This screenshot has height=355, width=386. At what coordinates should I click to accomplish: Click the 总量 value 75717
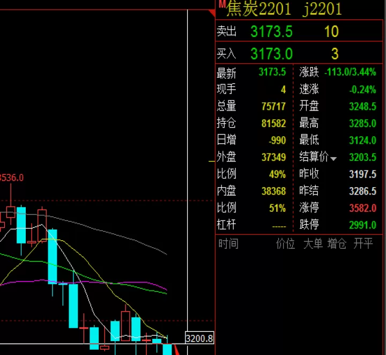[273, 106]
